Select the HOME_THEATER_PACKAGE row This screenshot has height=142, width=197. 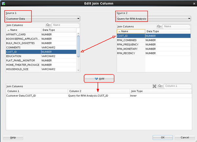pyautogui.click(x=41, y=65)
